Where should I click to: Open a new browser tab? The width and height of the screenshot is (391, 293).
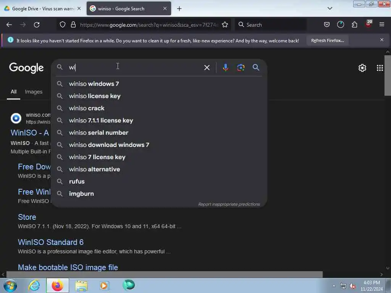pos(179,9)
